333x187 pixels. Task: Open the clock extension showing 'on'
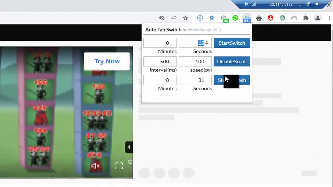coord(224,18)
